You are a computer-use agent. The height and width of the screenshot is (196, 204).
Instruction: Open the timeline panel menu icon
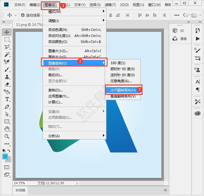[x=165, y=190]
